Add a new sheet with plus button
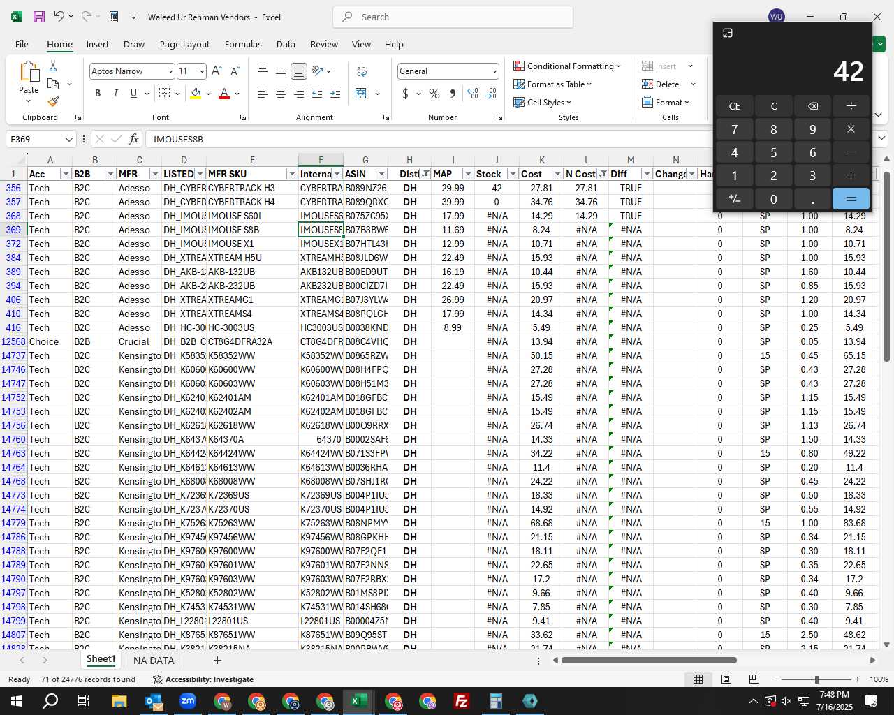Viewport: 894px width, 715px height. 217,660
